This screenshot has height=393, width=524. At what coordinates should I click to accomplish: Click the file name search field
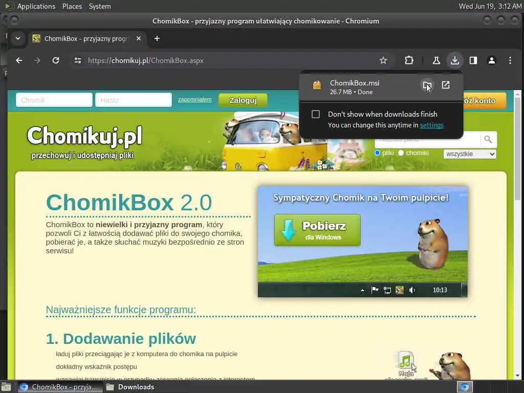[x=427, y=140]
